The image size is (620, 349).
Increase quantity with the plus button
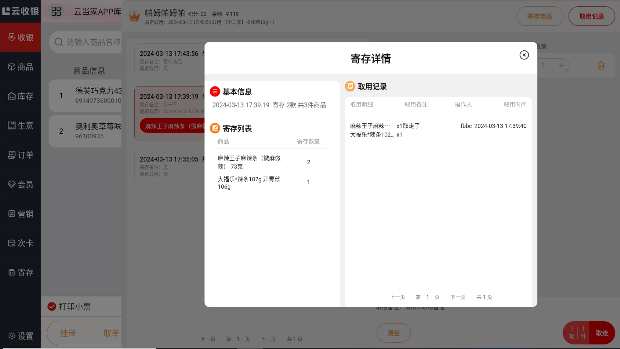[561, 65]
